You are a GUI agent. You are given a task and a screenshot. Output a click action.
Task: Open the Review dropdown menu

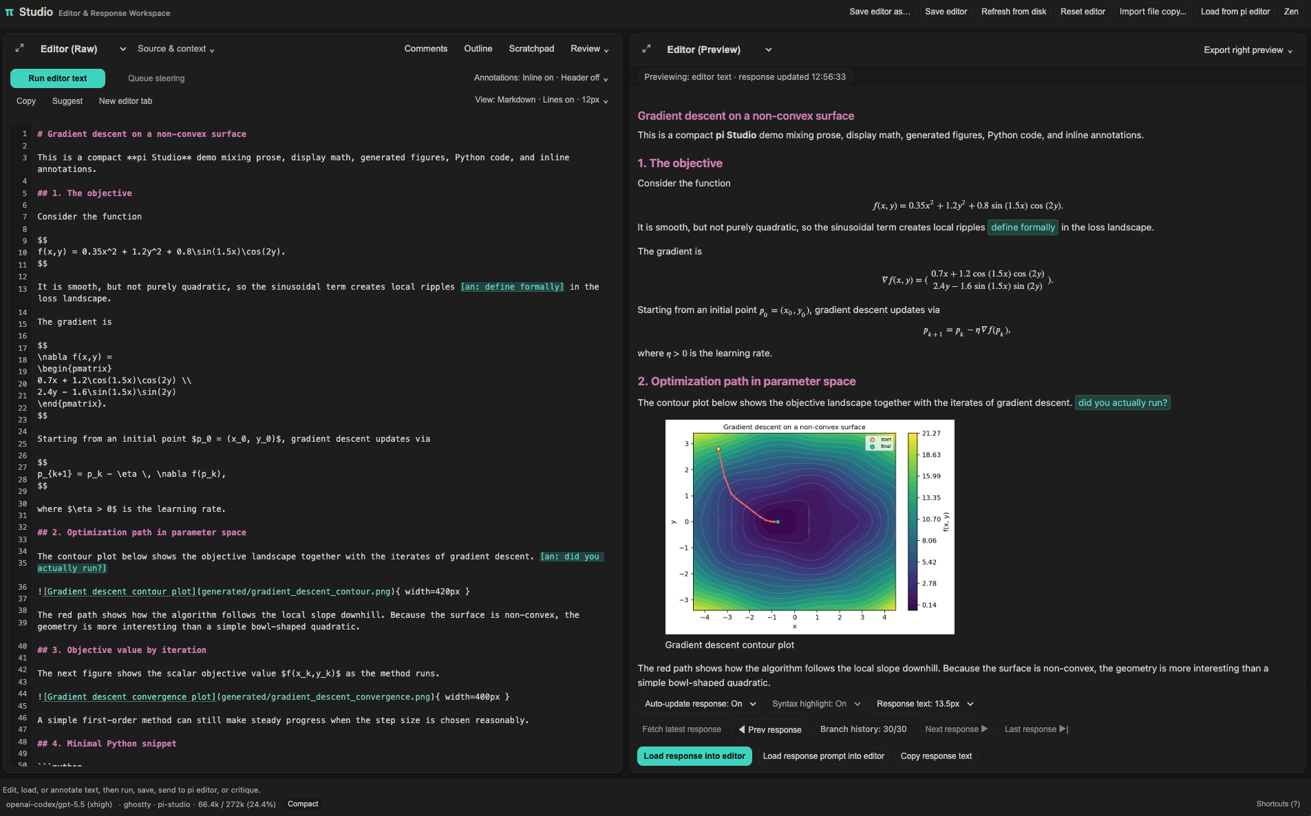pyautogui.click(x=590, y=49)
